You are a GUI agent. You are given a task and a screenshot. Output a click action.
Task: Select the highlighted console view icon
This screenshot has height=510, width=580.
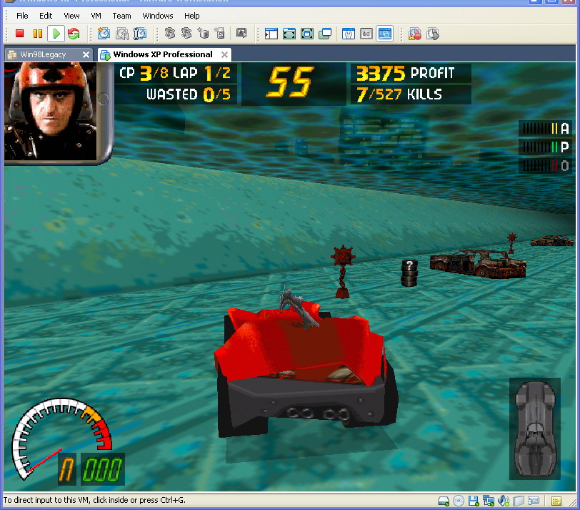[385, 34]
